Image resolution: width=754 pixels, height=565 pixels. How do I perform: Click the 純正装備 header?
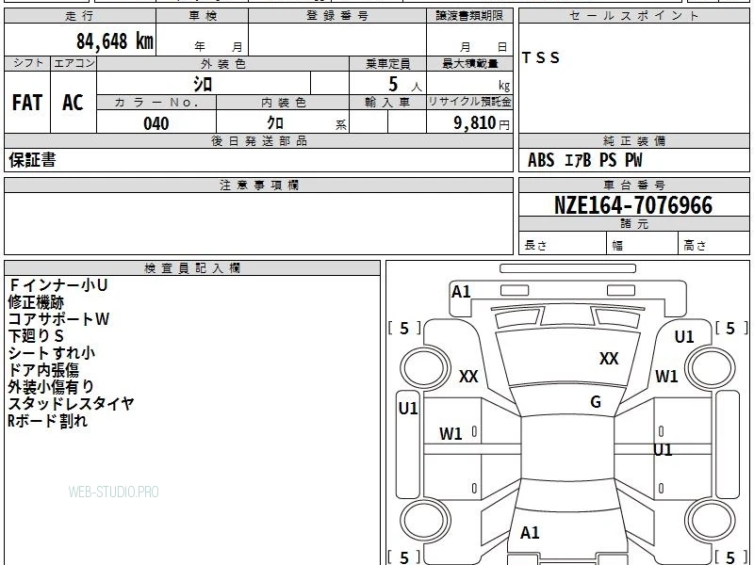click(633, 141)
